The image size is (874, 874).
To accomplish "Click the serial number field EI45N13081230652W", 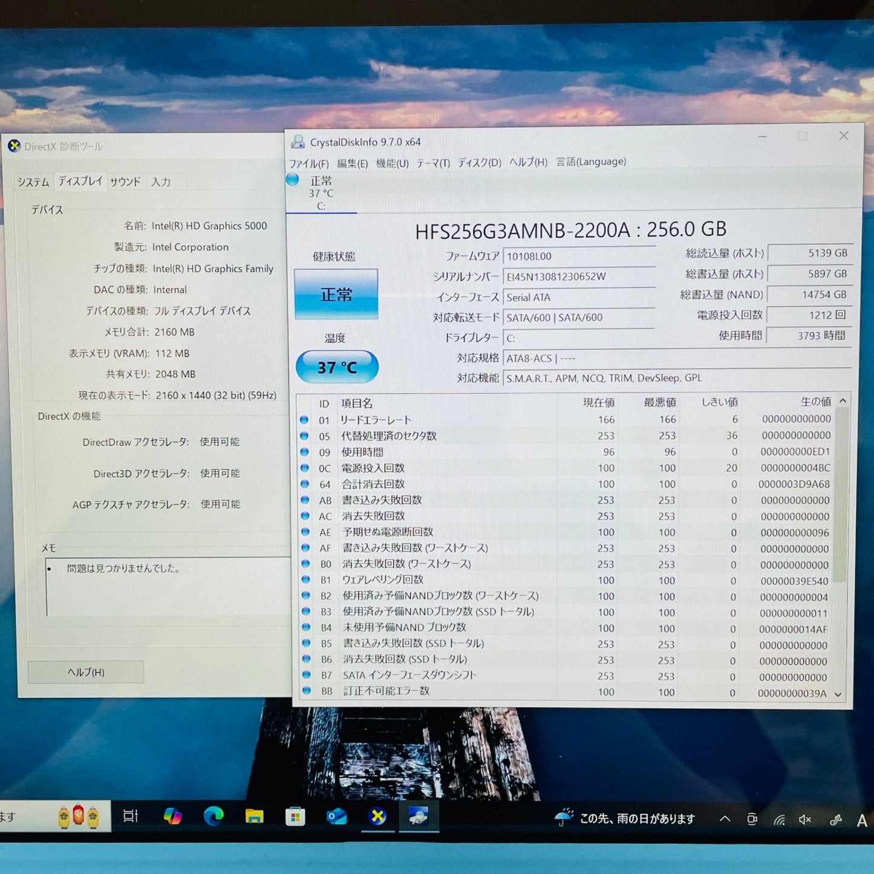I will pyautogui.click(x=579, y=276).
